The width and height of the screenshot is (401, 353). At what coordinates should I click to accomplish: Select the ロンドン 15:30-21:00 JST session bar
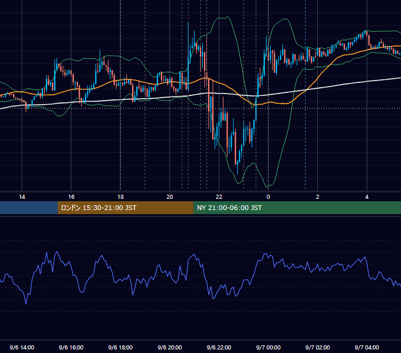click(x=125, y=208)
